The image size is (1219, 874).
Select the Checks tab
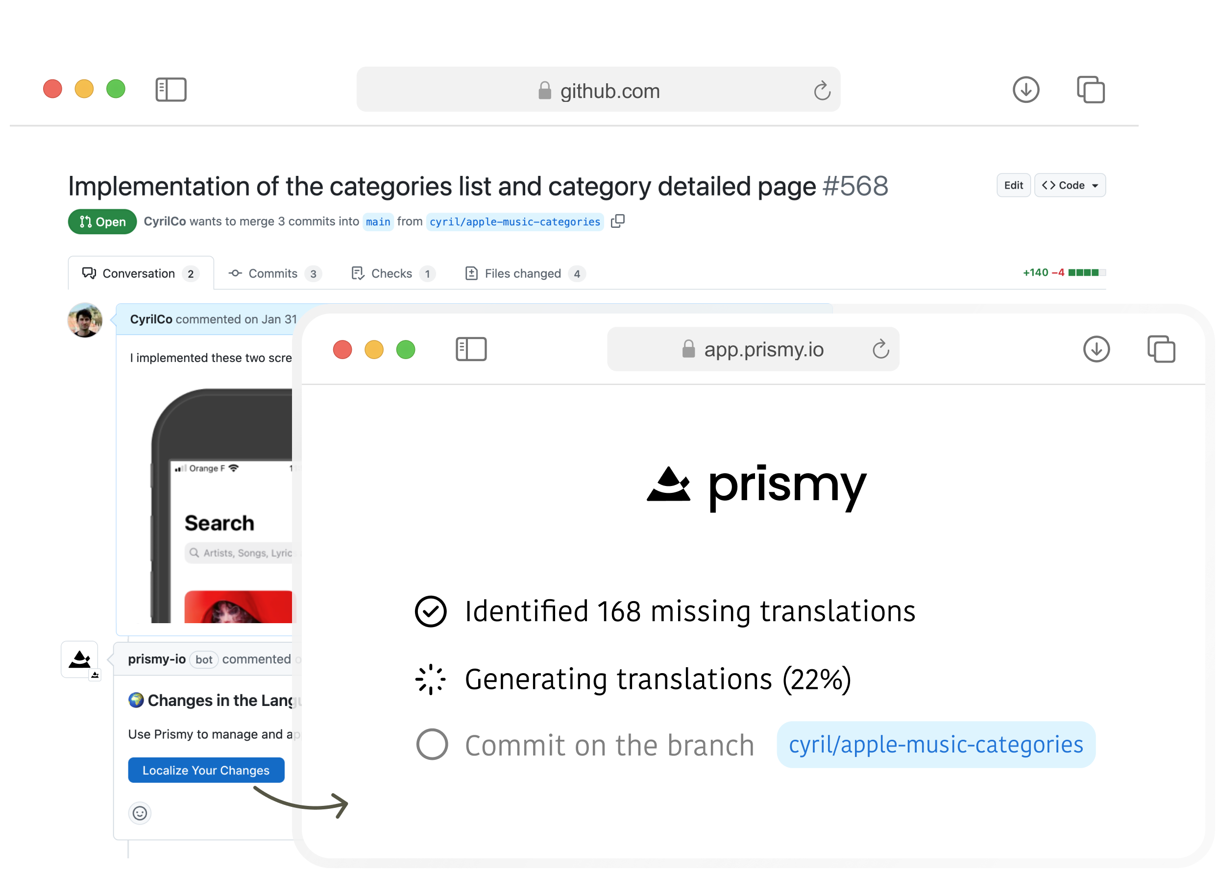coord(392,273)
